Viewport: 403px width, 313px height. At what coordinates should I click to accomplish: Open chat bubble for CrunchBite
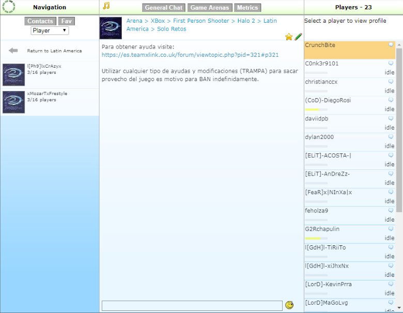tap(391, 45)
